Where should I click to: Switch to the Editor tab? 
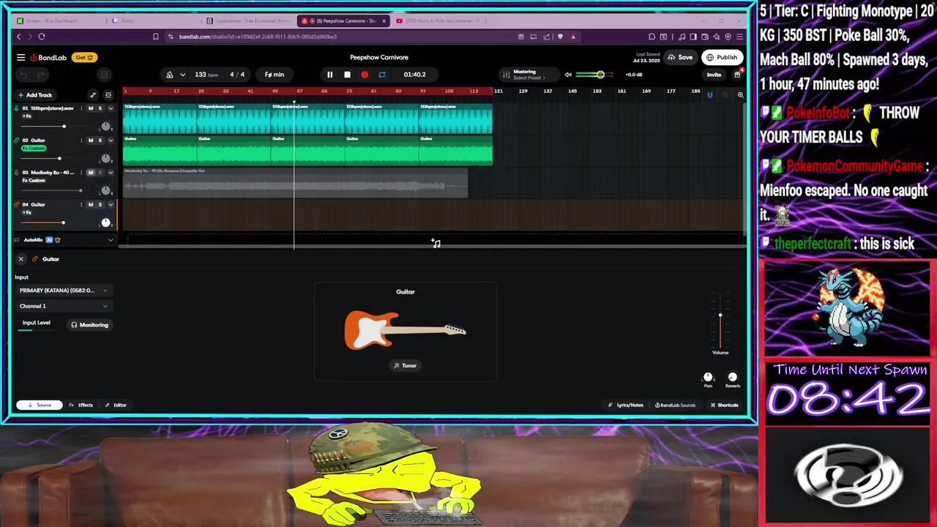tap(116, 405)
